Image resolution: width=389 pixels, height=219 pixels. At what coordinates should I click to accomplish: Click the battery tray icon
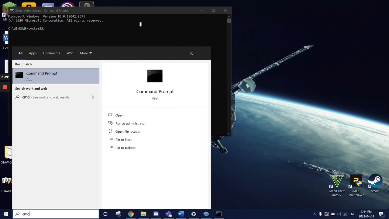[x=333, y=214]
